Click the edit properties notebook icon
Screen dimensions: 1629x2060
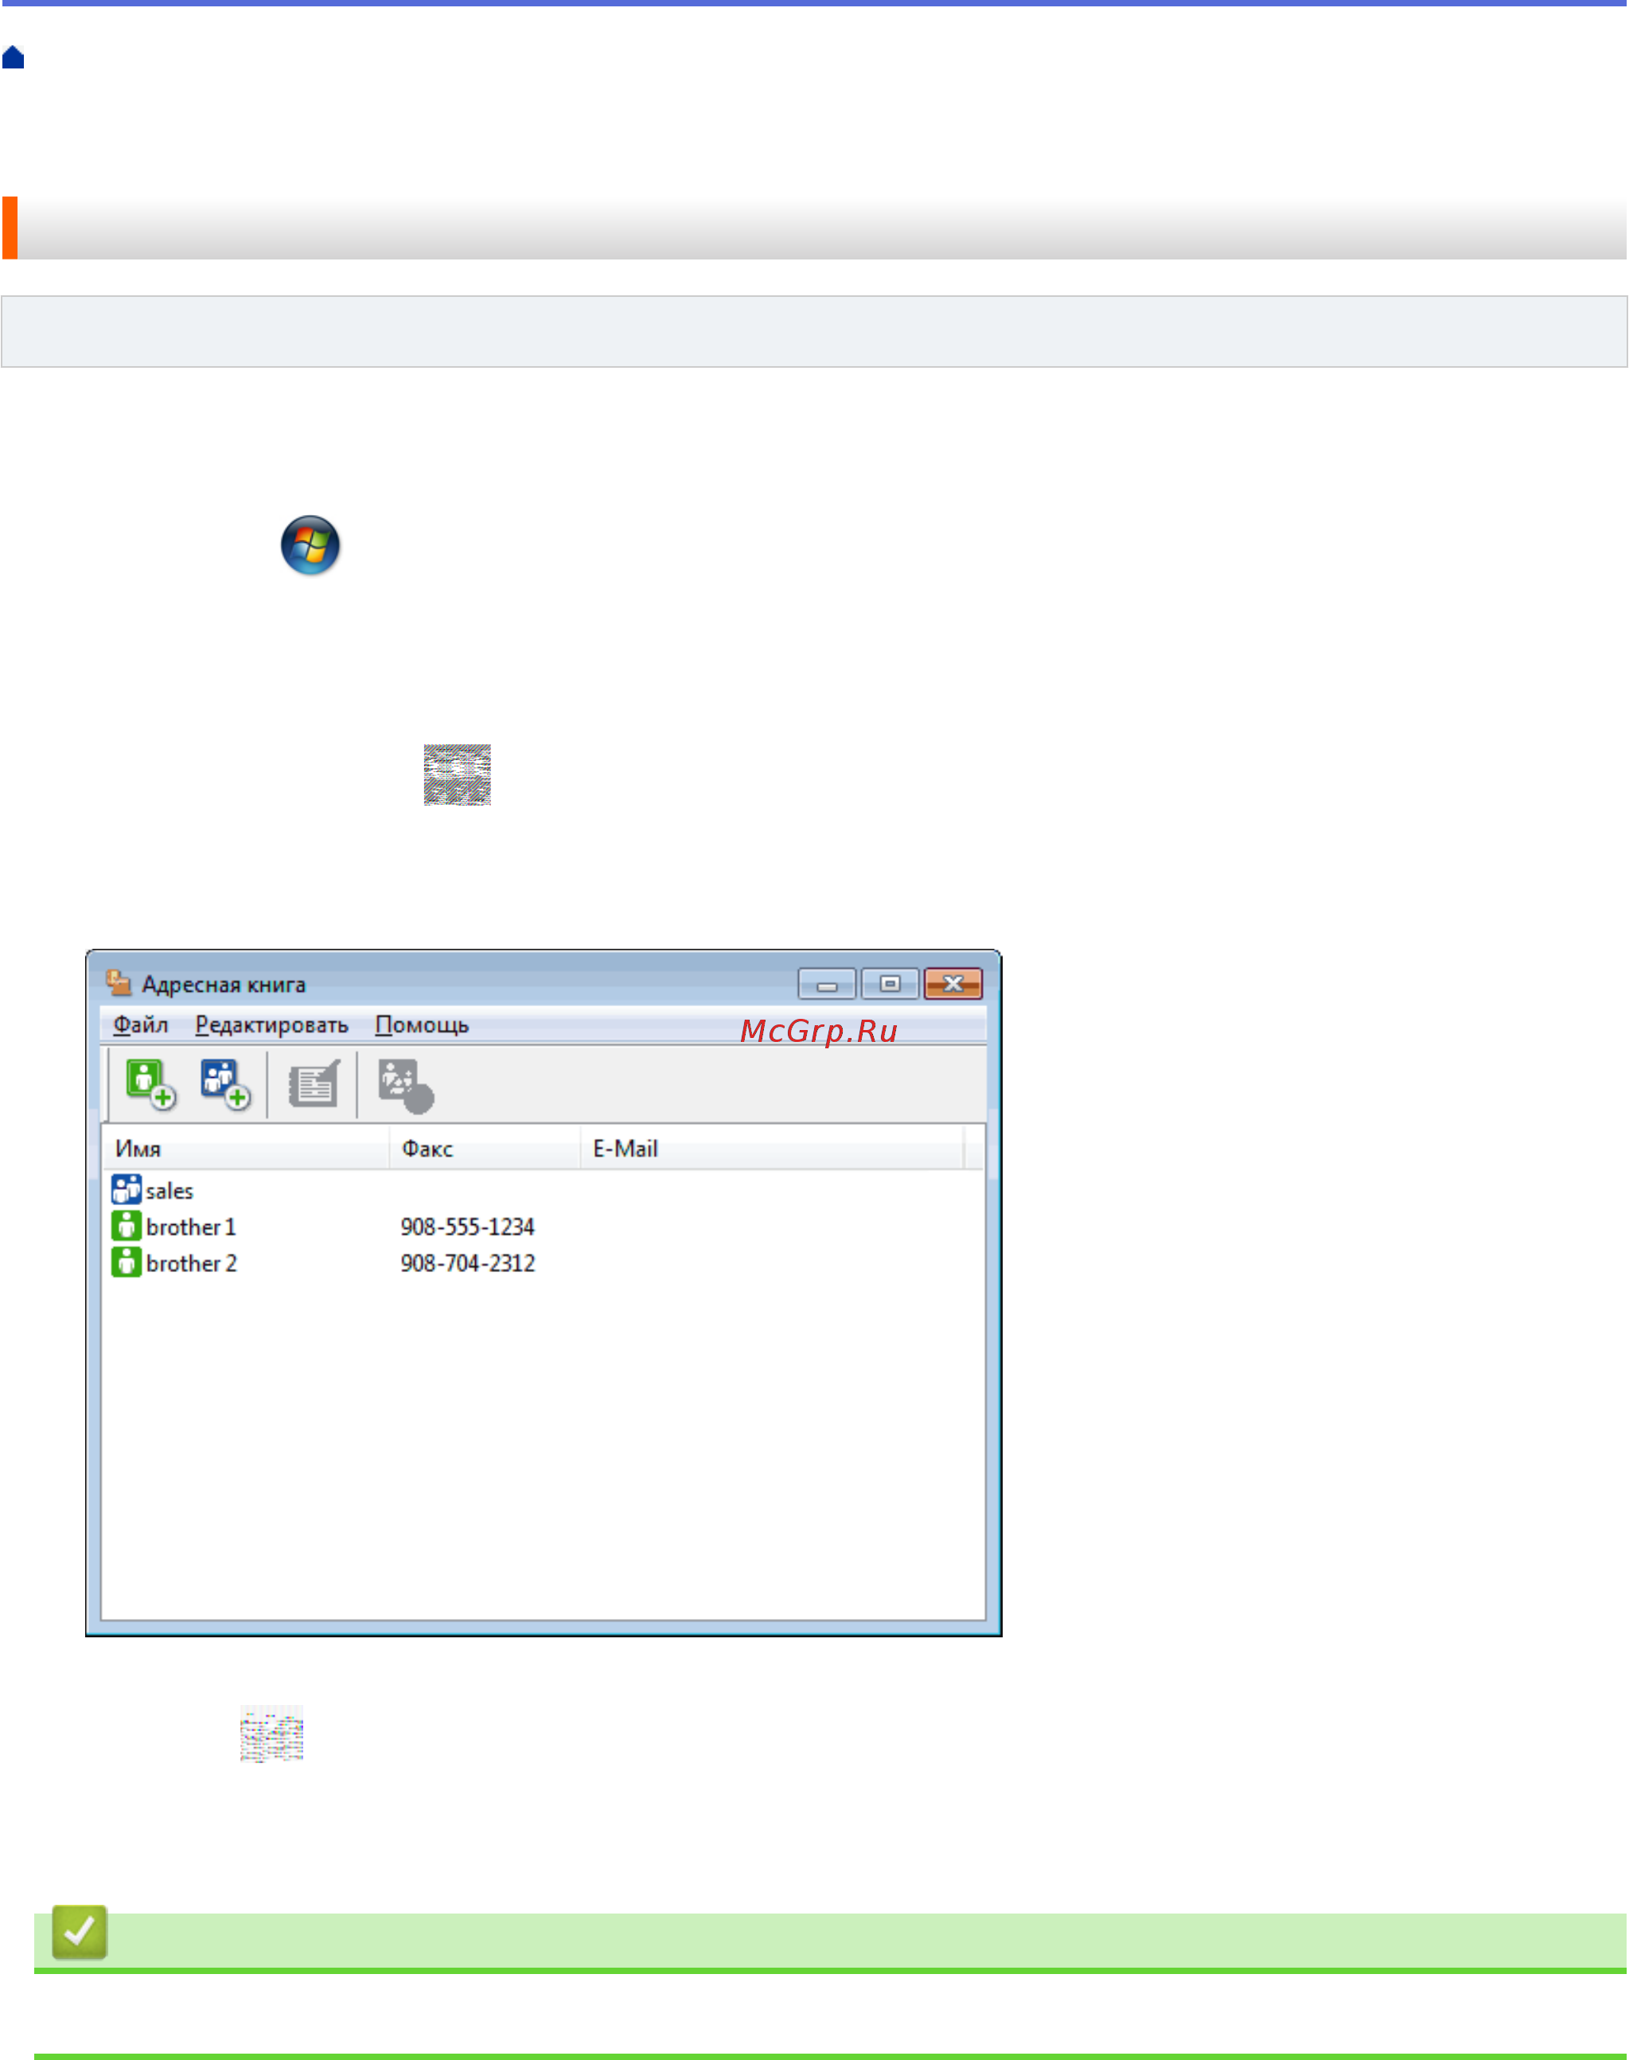pyautogui.click(x=314, y=1084)
